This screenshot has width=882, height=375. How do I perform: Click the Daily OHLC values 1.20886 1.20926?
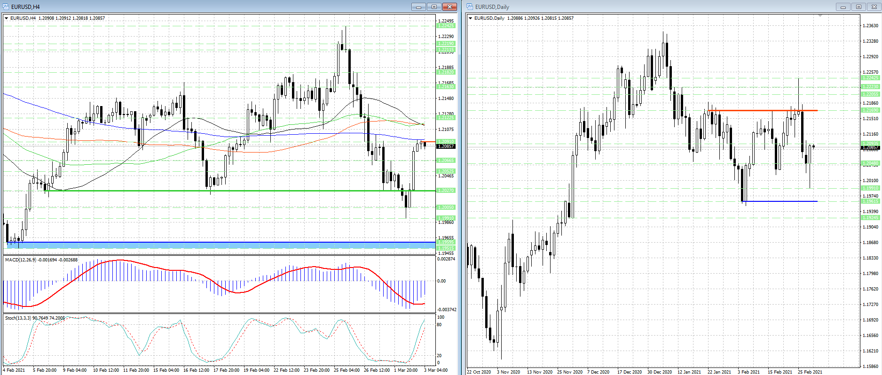pyautogui.click(x=523, y=18)
